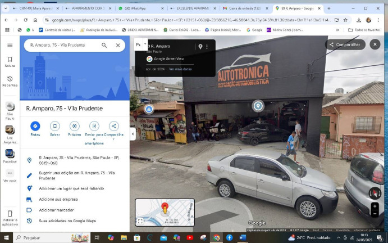Open Recentes history
Screen dimensions: 388x243
click(x=10, y=82)
